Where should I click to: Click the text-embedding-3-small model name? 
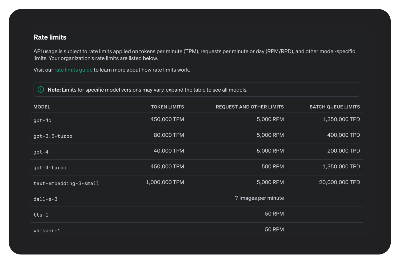point(66,183)
